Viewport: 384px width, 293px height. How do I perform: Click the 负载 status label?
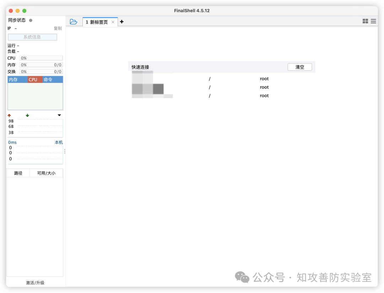pyautogui.click(x=11, y=52)
